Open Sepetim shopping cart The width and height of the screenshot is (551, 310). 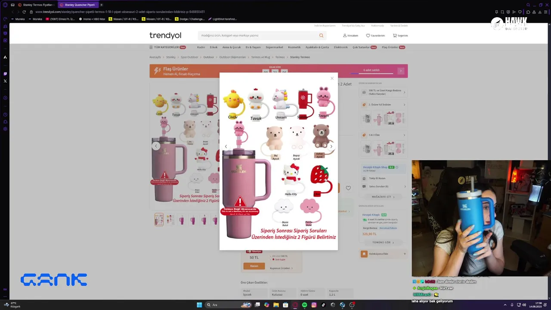click(400, 35)
